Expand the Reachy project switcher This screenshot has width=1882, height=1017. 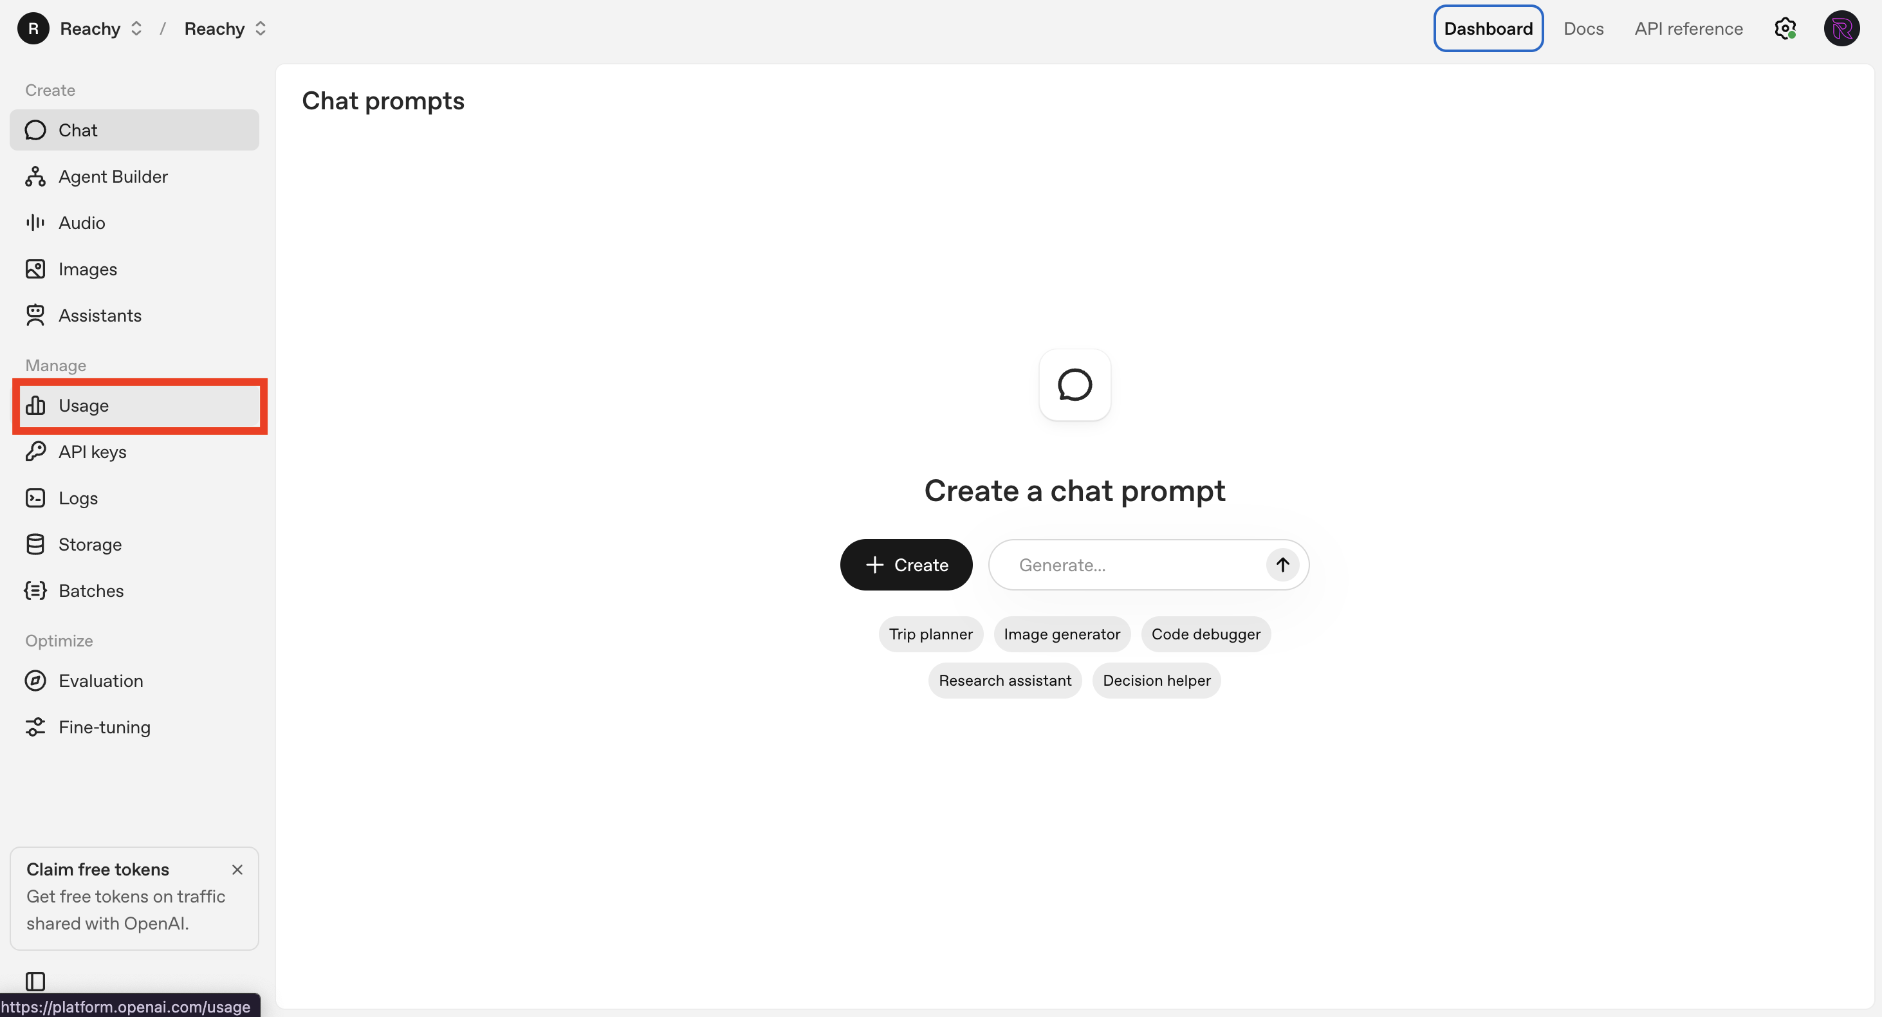click(225, 28)
